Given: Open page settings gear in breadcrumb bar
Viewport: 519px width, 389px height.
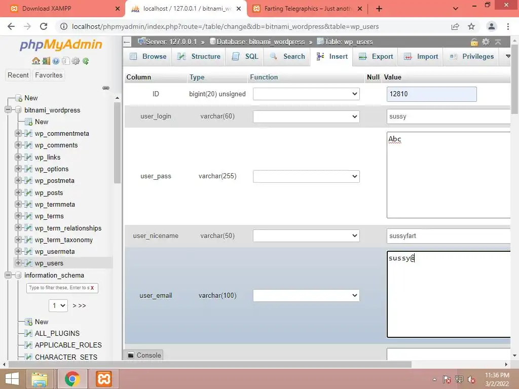Looking at the screenshot, I should click(x=486, y=42).
